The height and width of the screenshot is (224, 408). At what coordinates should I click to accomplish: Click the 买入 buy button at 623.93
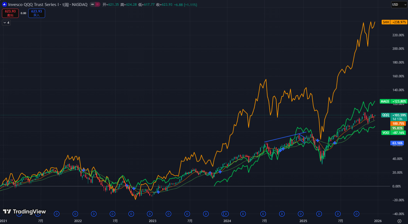click(x=36, y=13)
